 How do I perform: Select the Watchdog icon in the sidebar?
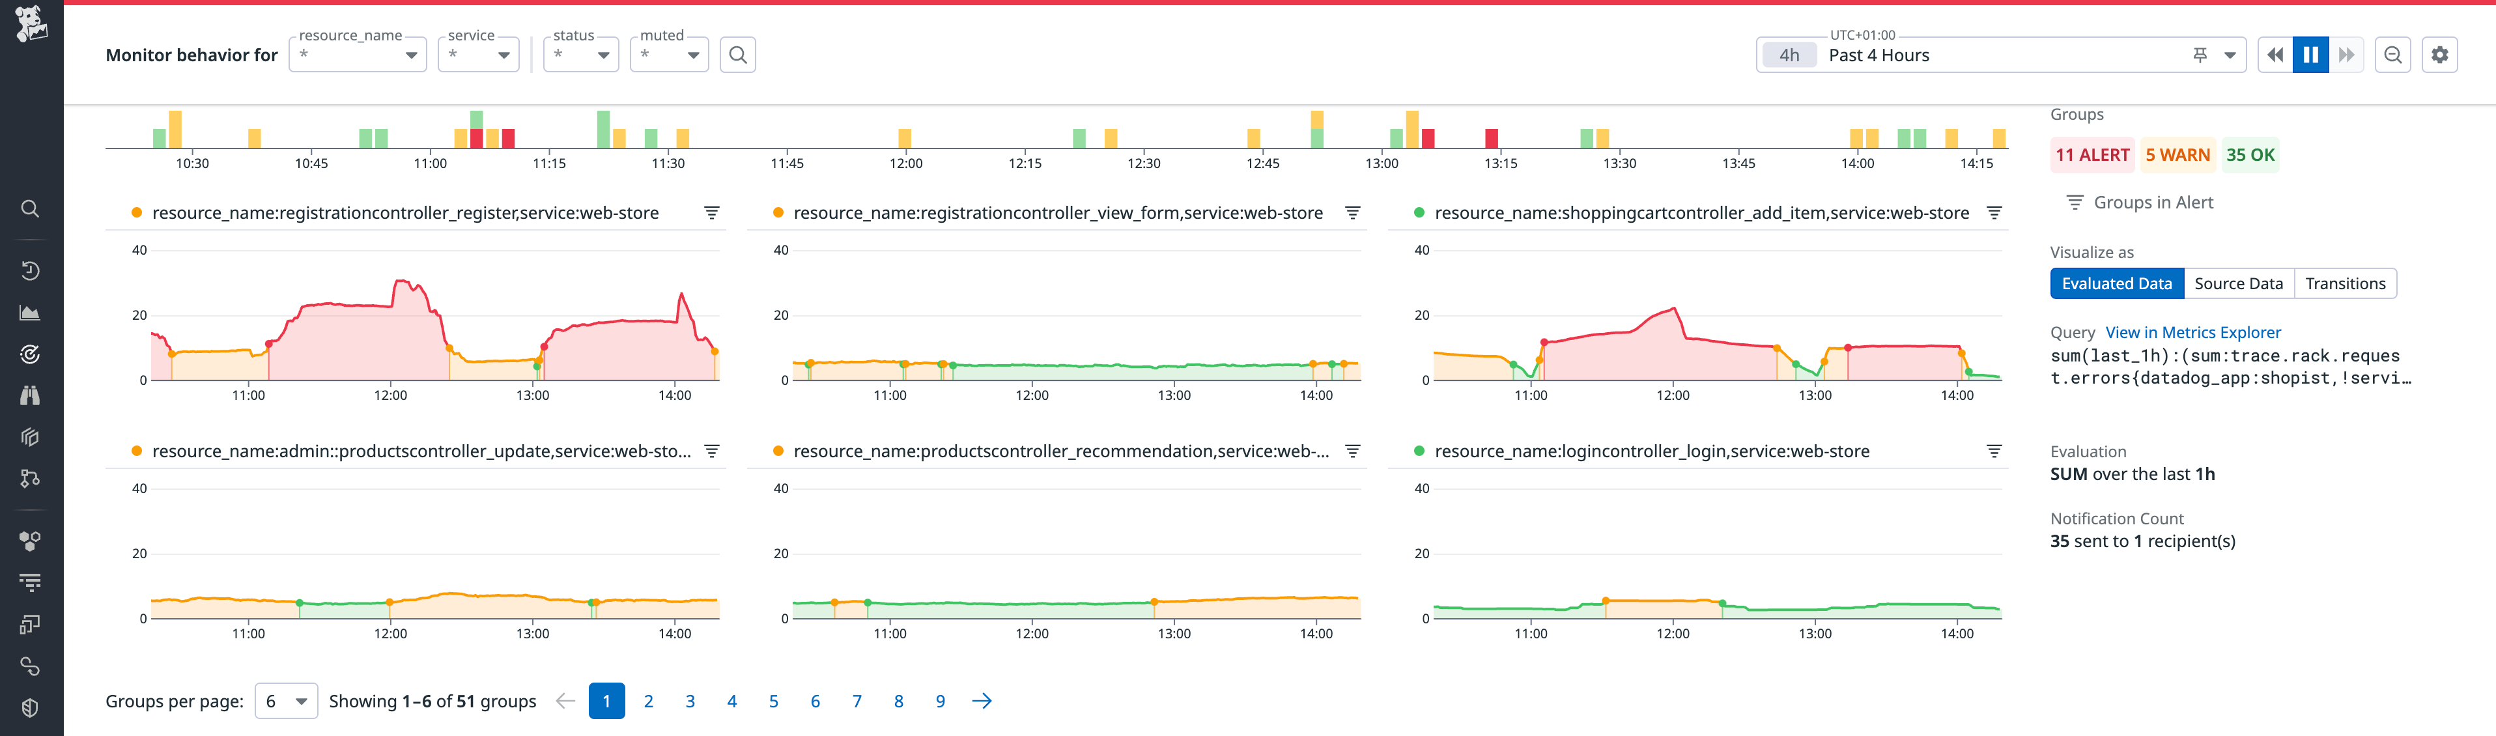click(30, 354)
